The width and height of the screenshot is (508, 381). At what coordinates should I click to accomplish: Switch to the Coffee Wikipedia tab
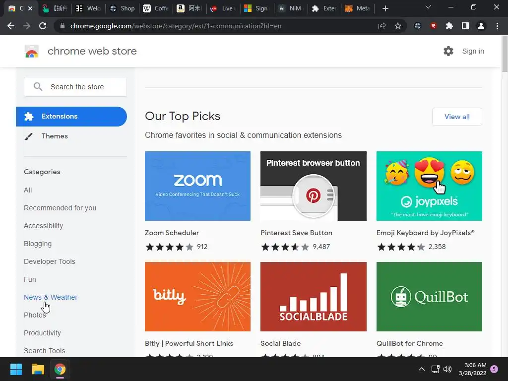[155, 8]
